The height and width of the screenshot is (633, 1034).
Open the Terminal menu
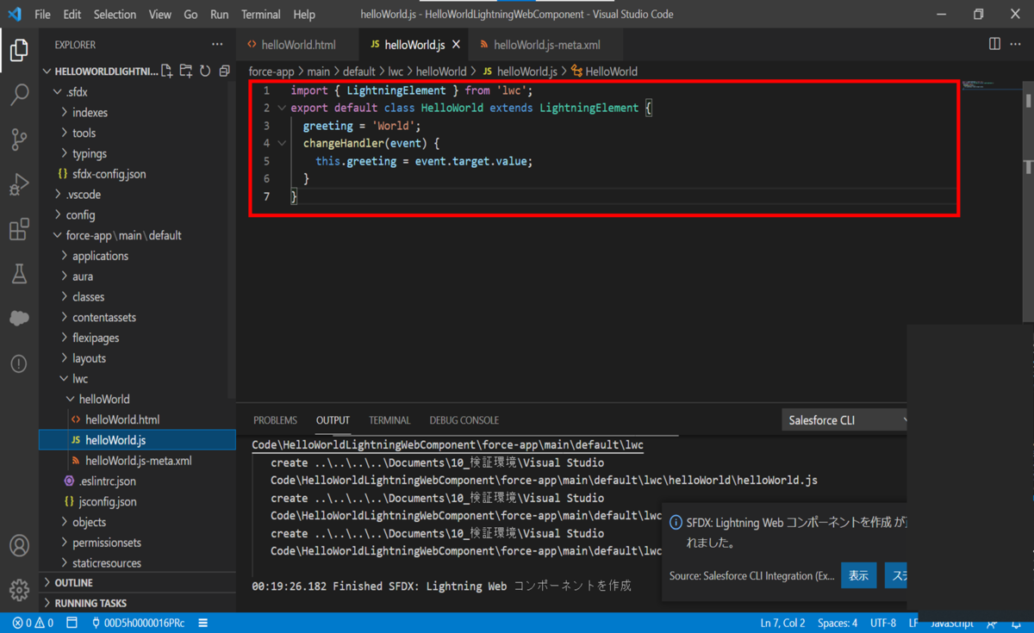(261, 15)
